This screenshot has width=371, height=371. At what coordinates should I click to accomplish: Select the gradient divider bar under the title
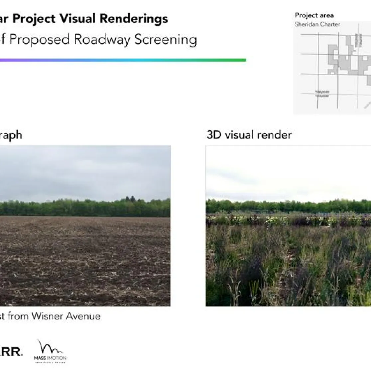123,60
